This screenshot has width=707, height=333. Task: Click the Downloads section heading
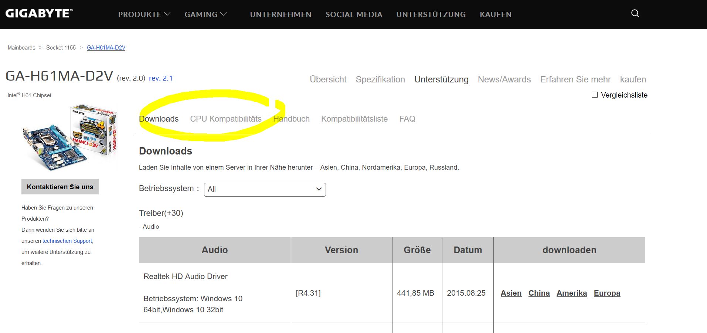coord(166,151)
